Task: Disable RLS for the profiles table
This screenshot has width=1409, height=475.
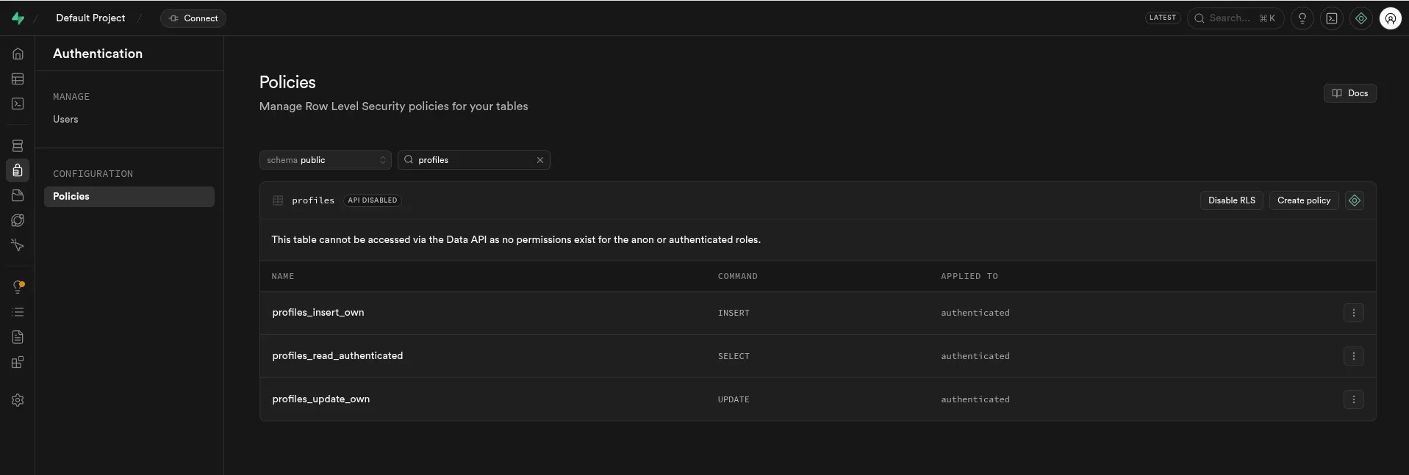Action: (x=1231, y=200)
